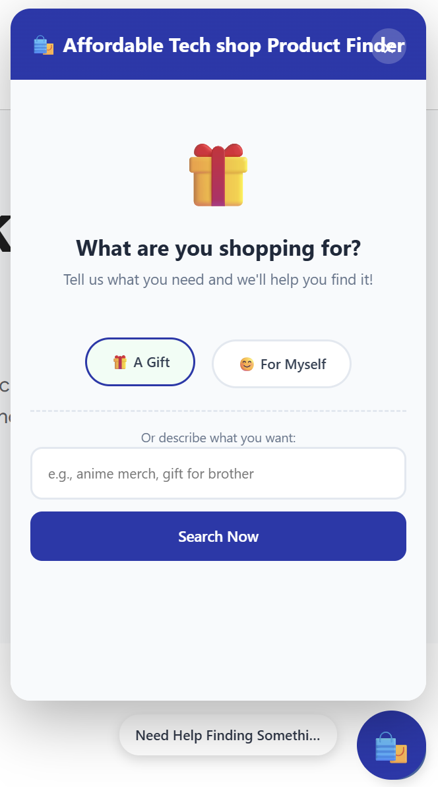Viewport: 438px width, 787px height.
Task: Focus the describe-what-you-want text field
Action: click(x=218, y=473)
